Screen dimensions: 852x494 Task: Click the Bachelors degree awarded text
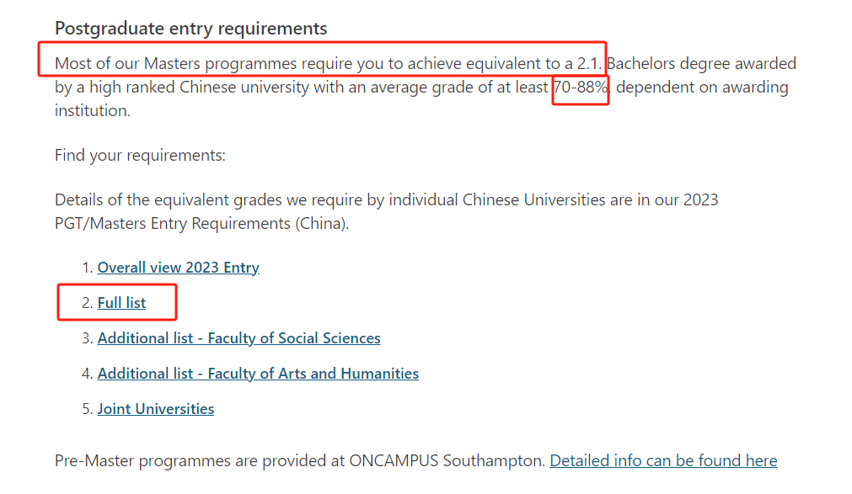[701, 63]
